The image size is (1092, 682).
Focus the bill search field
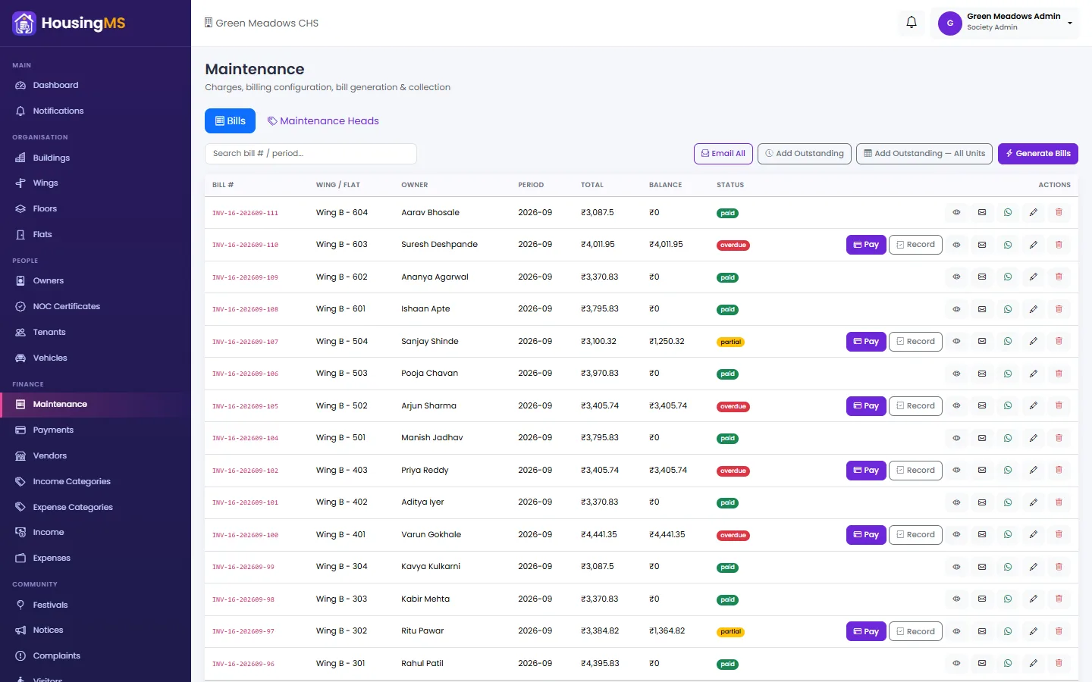[x=311, y=154]
